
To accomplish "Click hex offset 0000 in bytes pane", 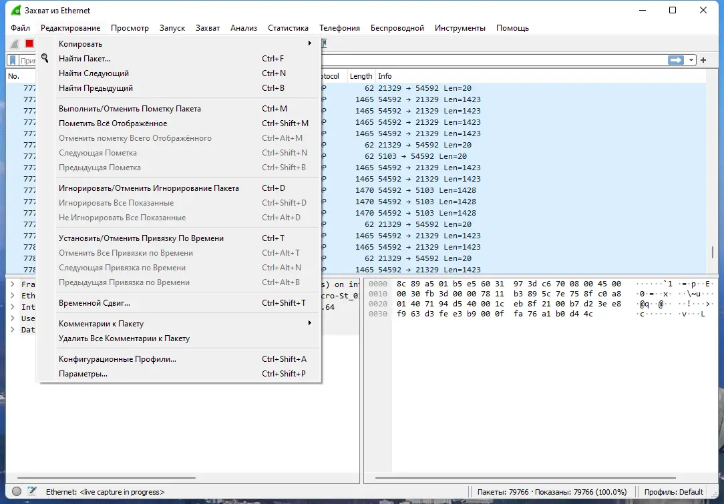I will coord(378,284).
